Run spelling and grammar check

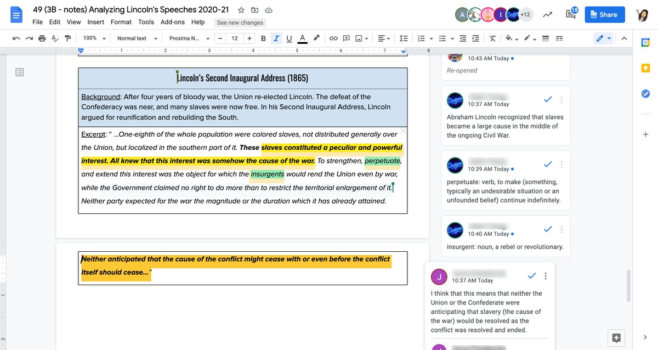click(54, 38)
